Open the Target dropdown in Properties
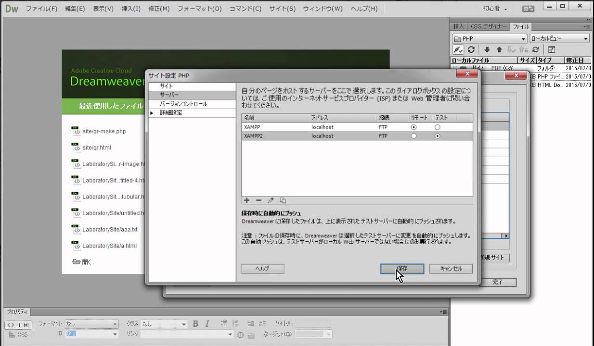Screen dimensions: 594x346 click(x=313, y=334)
